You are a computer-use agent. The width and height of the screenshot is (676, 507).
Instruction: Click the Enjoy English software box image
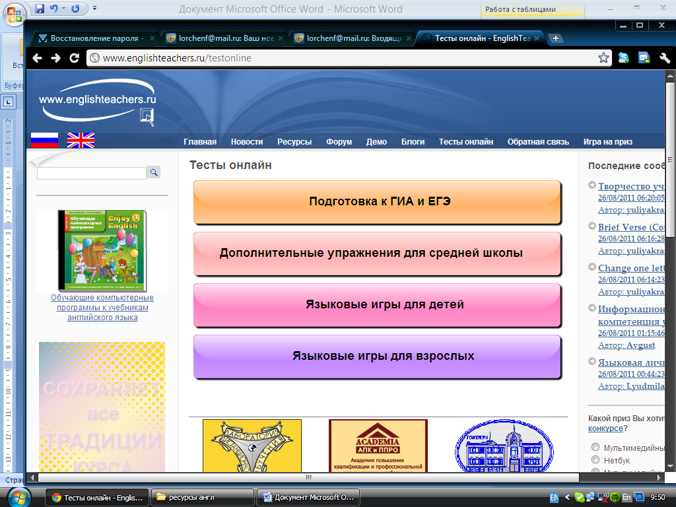[102, 250]
